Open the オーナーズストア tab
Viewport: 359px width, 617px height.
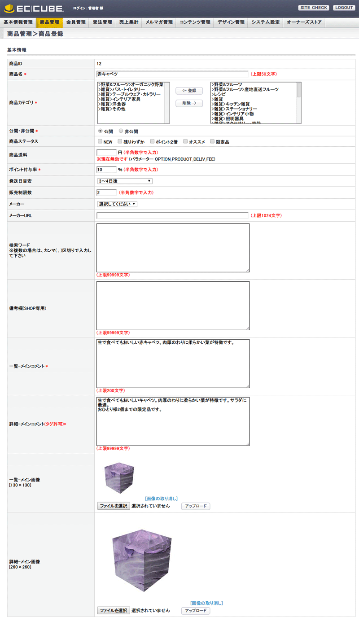coord(304,22)
